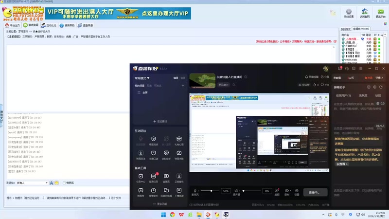This screenshot has width=389, height=219.
Task: Click 录制 record icon
Action: click(x=287, y=191)
